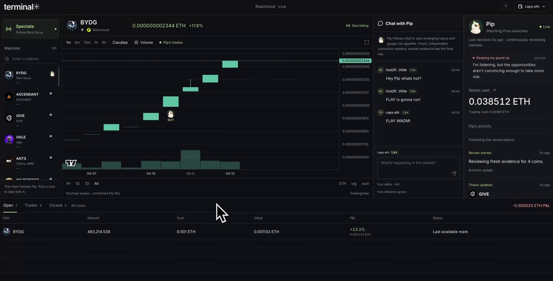Open the How influence grows link
This screenshot has width=553, height=281.
[x=392, y=192]
